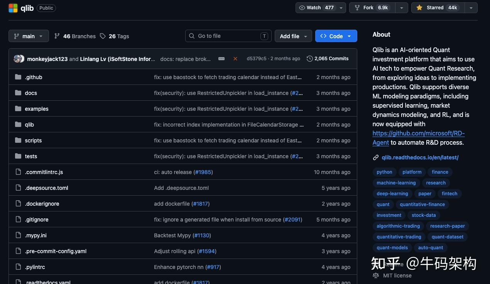Select the fintech topic tag
Image resolution: width=490 pixels, height=284 pixels.
[x=449, y=194]
